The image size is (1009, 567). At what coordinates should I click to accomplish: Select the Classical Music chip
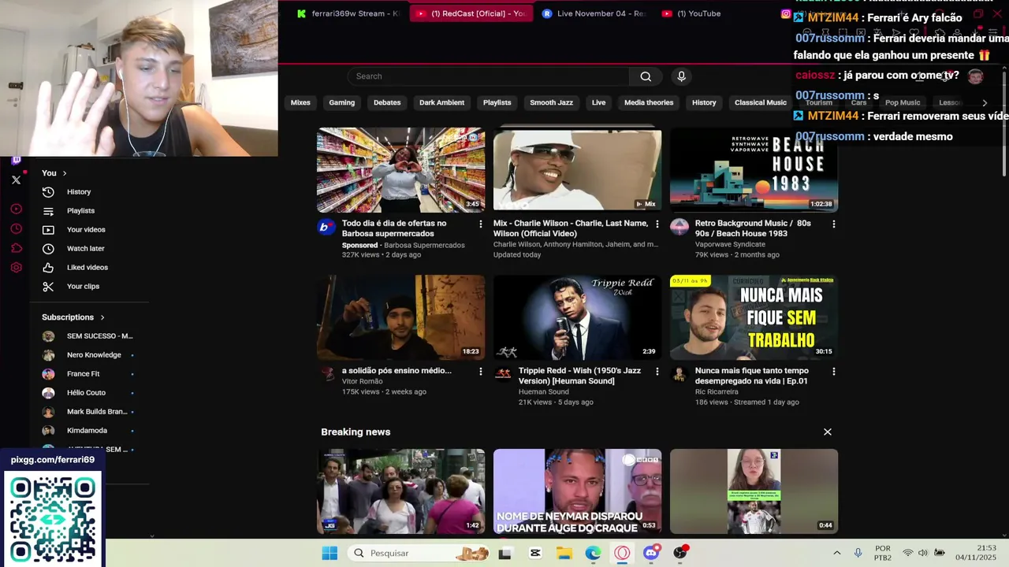coord(760,102)
